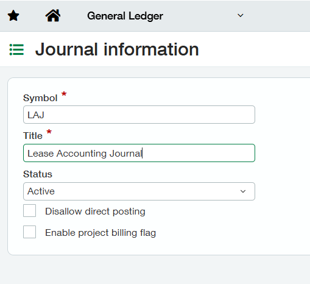Select the Journal information page heading

tap(117, 49)
